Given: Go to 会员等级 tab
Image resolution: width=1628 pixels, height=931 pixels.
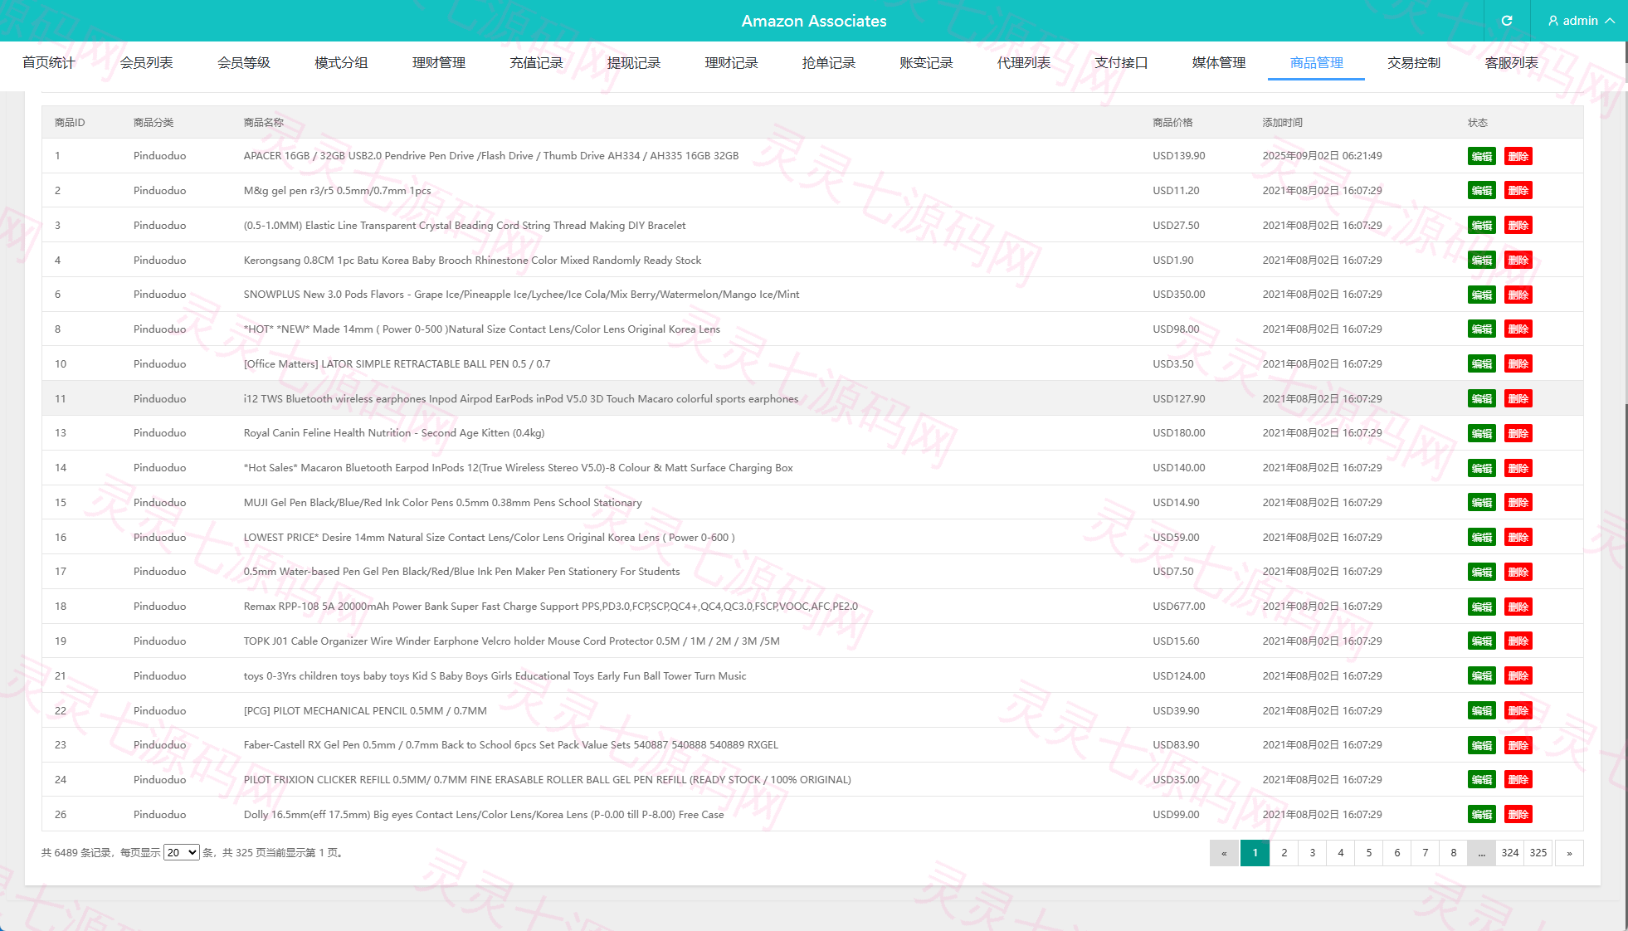Looking at the screenshot, I should 244,63.
